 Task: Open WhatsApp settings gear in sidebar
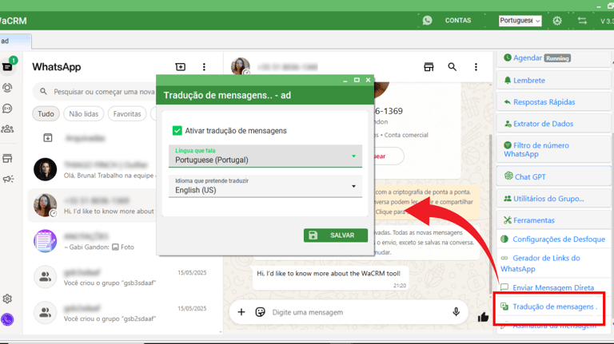pos(7,299)
